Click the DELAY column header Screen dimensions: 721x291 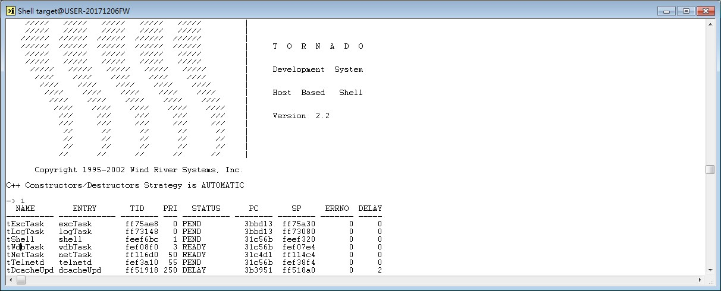[x=370, y=208]
